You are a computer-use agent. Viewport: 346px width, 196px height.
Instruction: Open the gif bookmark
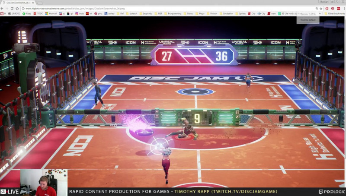70,14
